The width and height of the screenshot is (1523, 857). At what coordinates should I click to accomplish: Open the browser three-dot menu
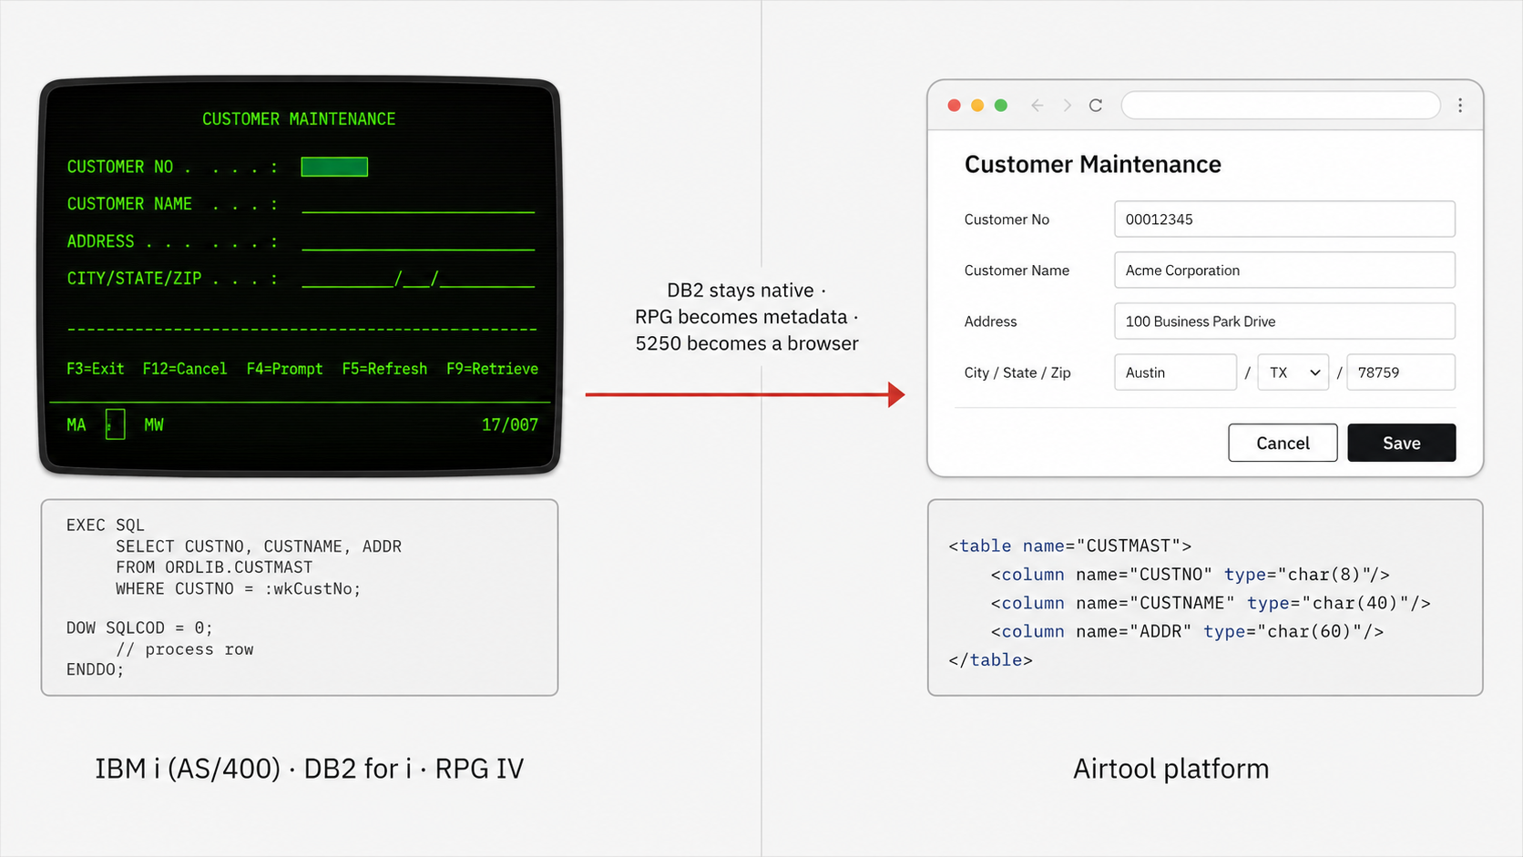tap(1460, 106)
